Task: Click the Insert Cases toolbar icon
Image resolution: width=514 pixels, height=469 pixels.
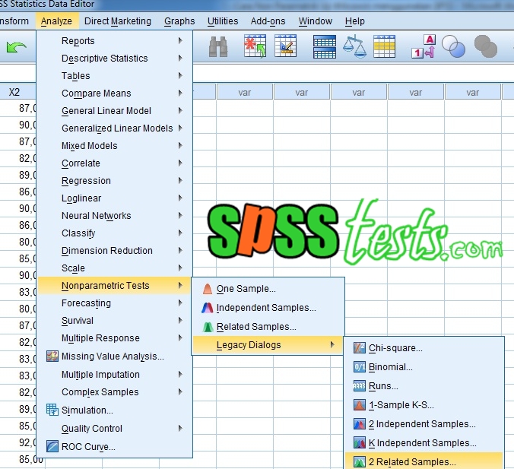Action: pos(255,46)
